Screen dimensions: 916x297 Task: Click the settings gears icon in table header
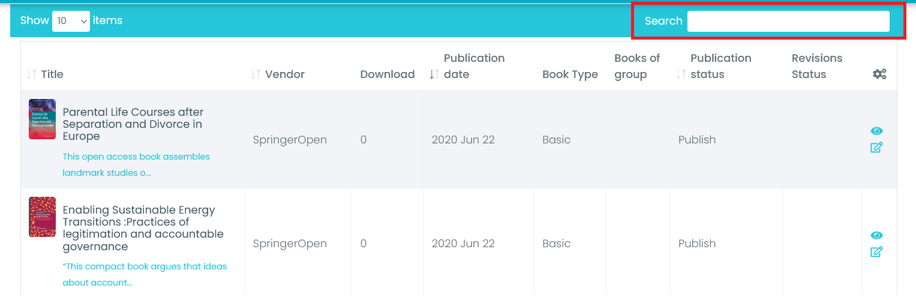879,74
